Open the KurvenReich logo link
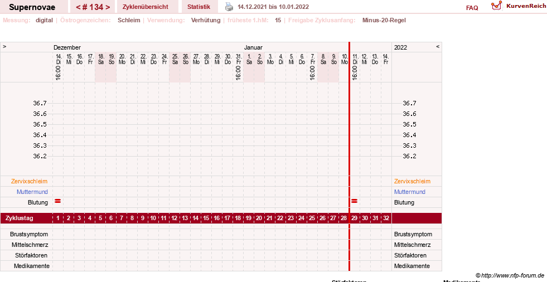547x282 pixels. (x=518, y=6)
